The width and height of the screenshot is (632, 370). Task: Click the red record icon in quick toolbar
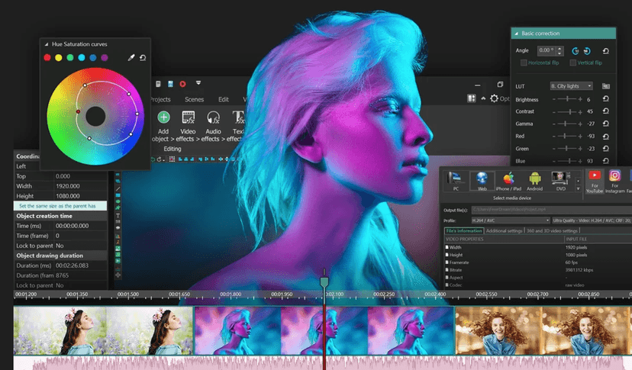pyautogui.click(x=182, y=84)
